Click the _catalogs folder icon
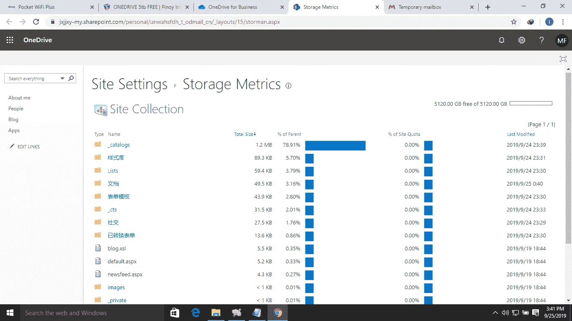 point(98,145)
